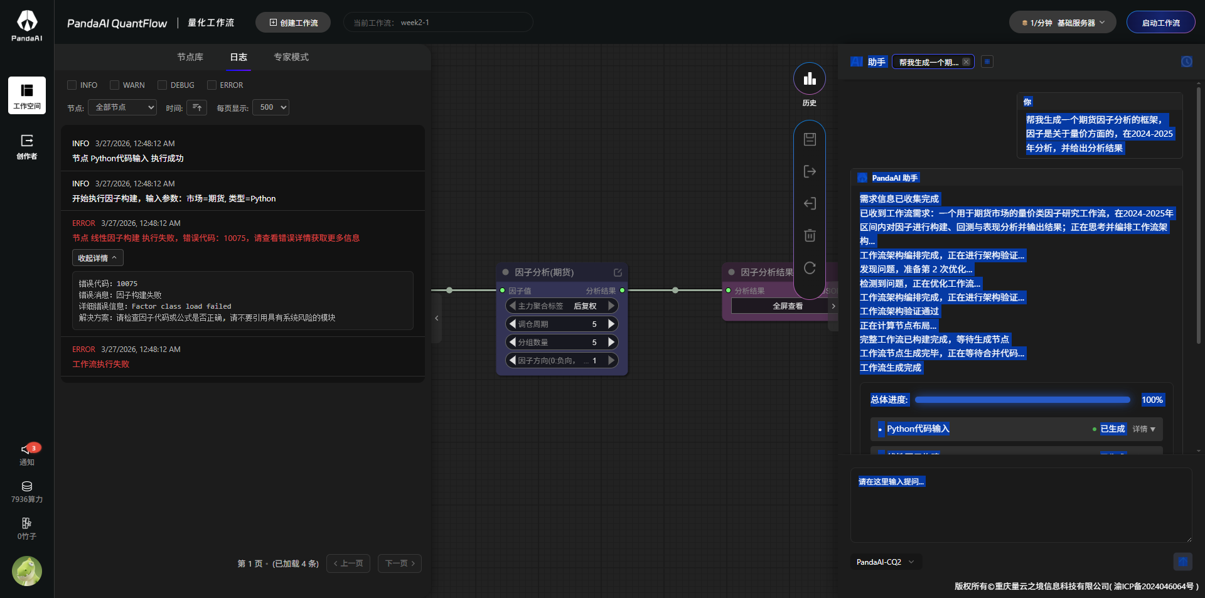Click the overall progress bar
This screenshot has width=1205, height=598.
(1022, 400)
